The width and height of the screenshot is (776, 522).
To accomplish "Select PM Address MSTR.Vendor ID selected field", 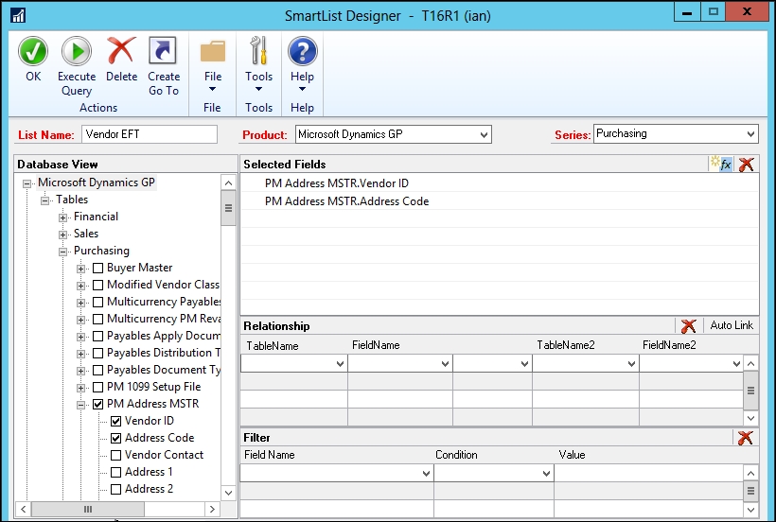I will click(x=337, y=183).
